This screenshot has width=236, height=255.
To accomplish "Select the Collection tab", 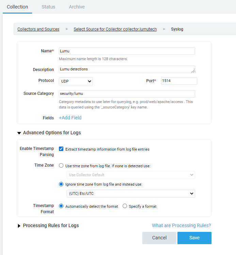I will pos(17,7).
